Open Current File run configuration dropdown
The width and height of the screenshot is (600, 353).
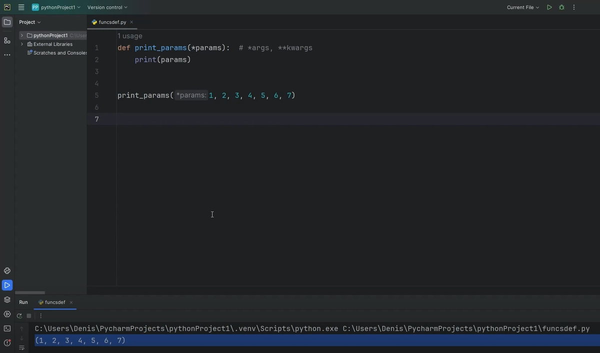tap(523, 7)
